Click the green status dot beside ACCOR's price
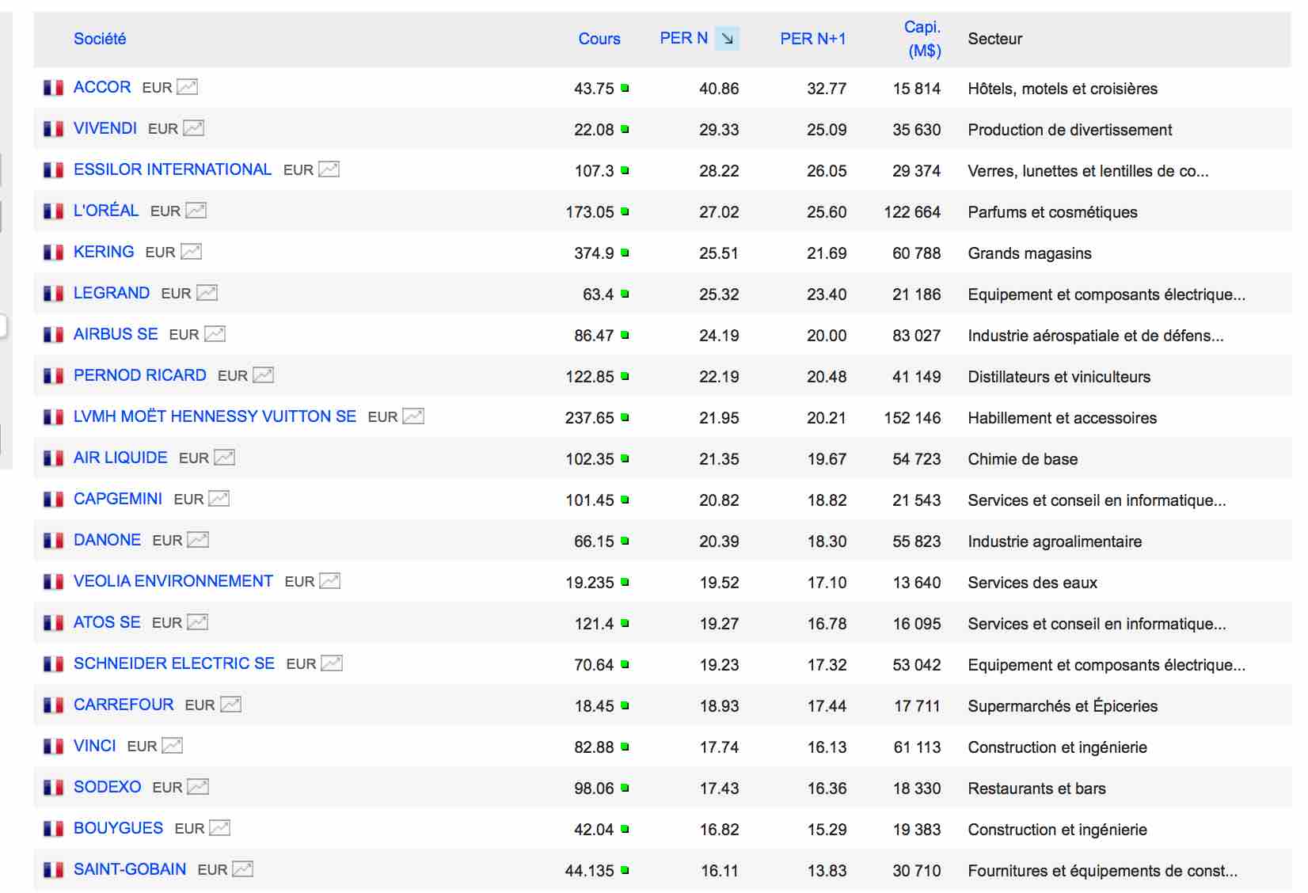Image resolution: width=1308 pixels, height=893 pixels. [625, 88]
